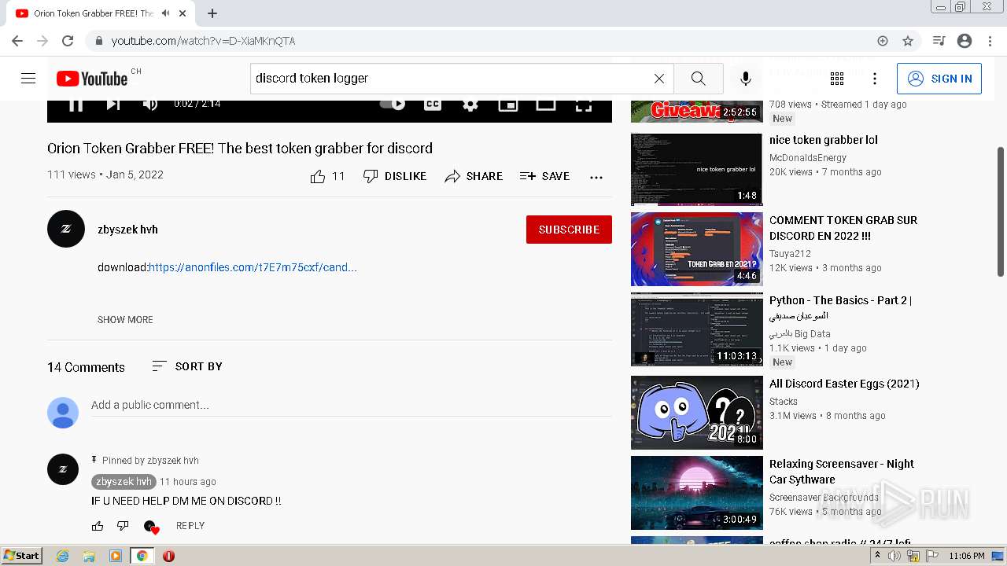Start voice search with the microphone
The image size is (1007, 566).
pos(746,79)
